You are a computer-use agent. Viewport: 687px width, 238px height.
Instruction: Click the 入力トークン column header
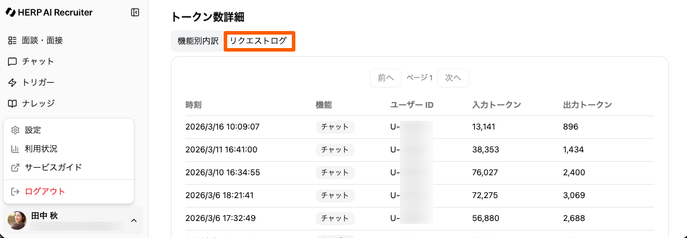(x=496, y=105)
